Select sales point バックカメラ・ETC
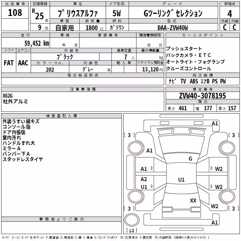The width and height of the screenshot is (241, 241). tap(189, 55)
